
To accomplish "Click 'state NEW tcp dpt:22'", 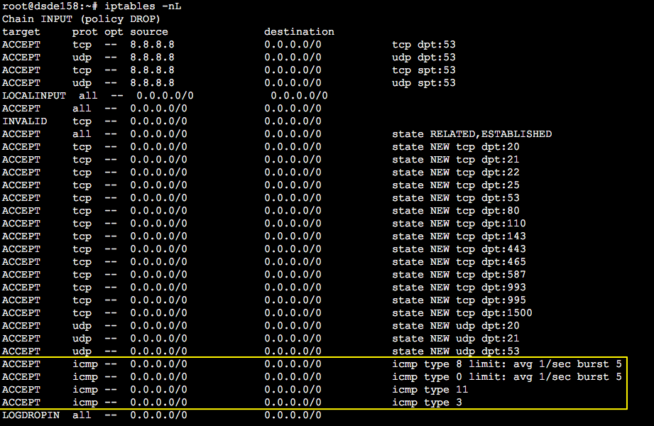I will tap(456, 173).
